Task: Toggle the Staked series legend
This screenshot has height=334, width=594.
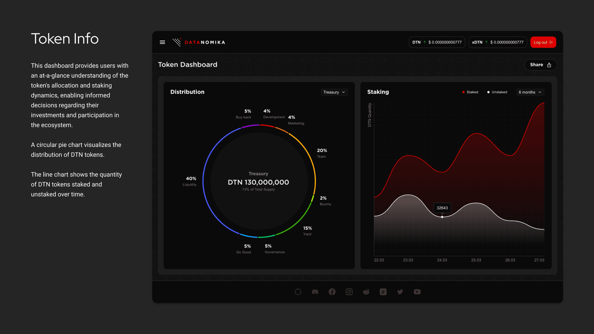Action: [470, 92]
